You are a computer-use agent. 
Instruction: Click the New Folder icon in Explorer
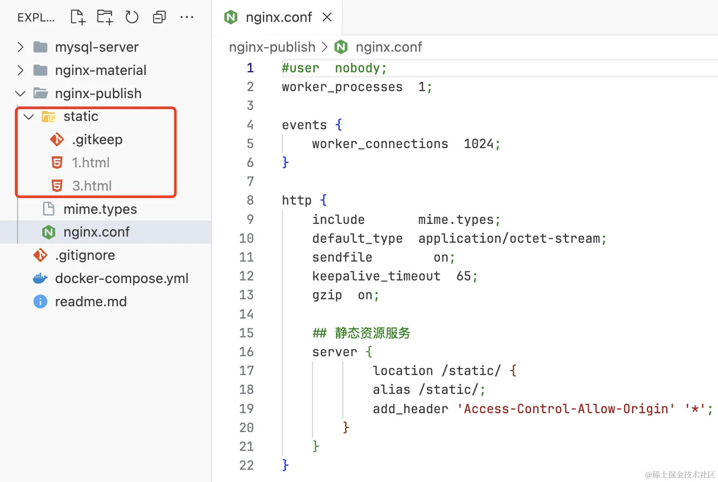[105, 17]
